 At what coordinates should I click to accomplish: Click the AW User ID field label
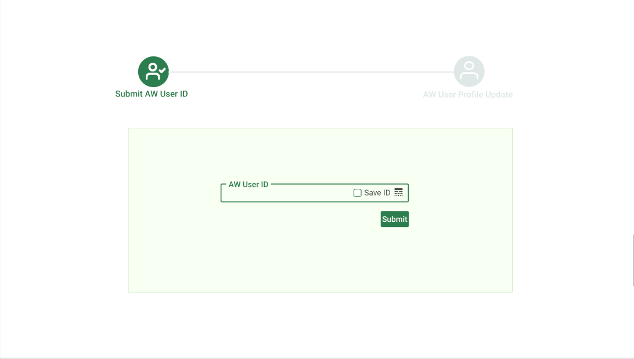coord(248,185)
